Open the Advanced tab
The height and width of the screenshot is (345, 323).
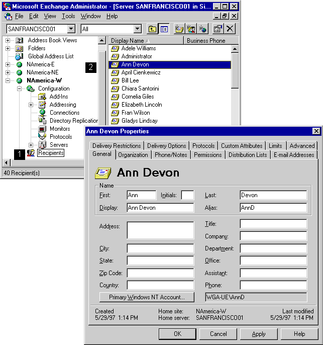[302, 146]
